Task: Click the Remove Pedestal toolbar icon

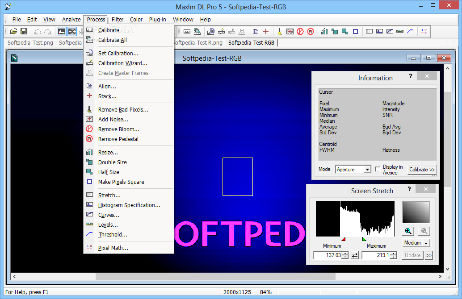Action: click(x=311, y=32)
